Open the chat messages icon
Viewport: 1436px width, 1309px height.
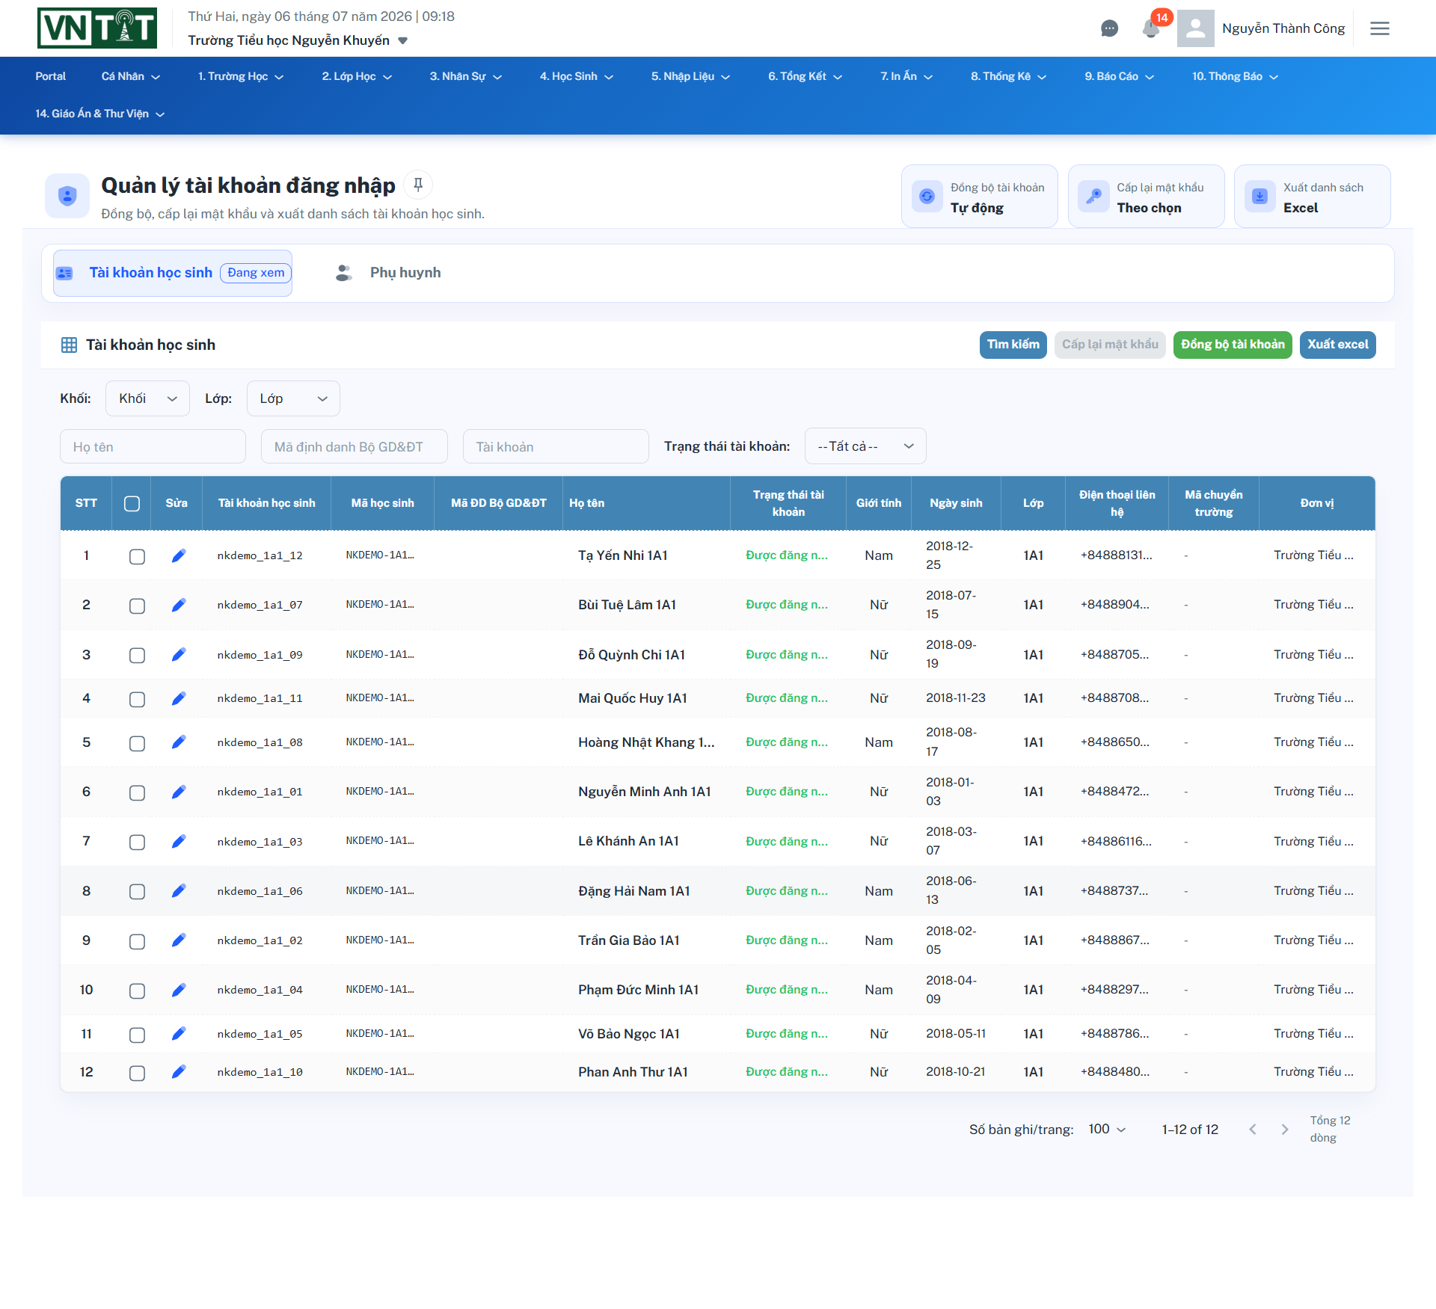pos(1109,28)
